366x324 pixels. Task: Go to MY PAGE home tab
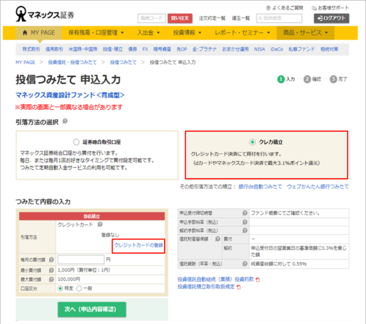click(39, 33)
